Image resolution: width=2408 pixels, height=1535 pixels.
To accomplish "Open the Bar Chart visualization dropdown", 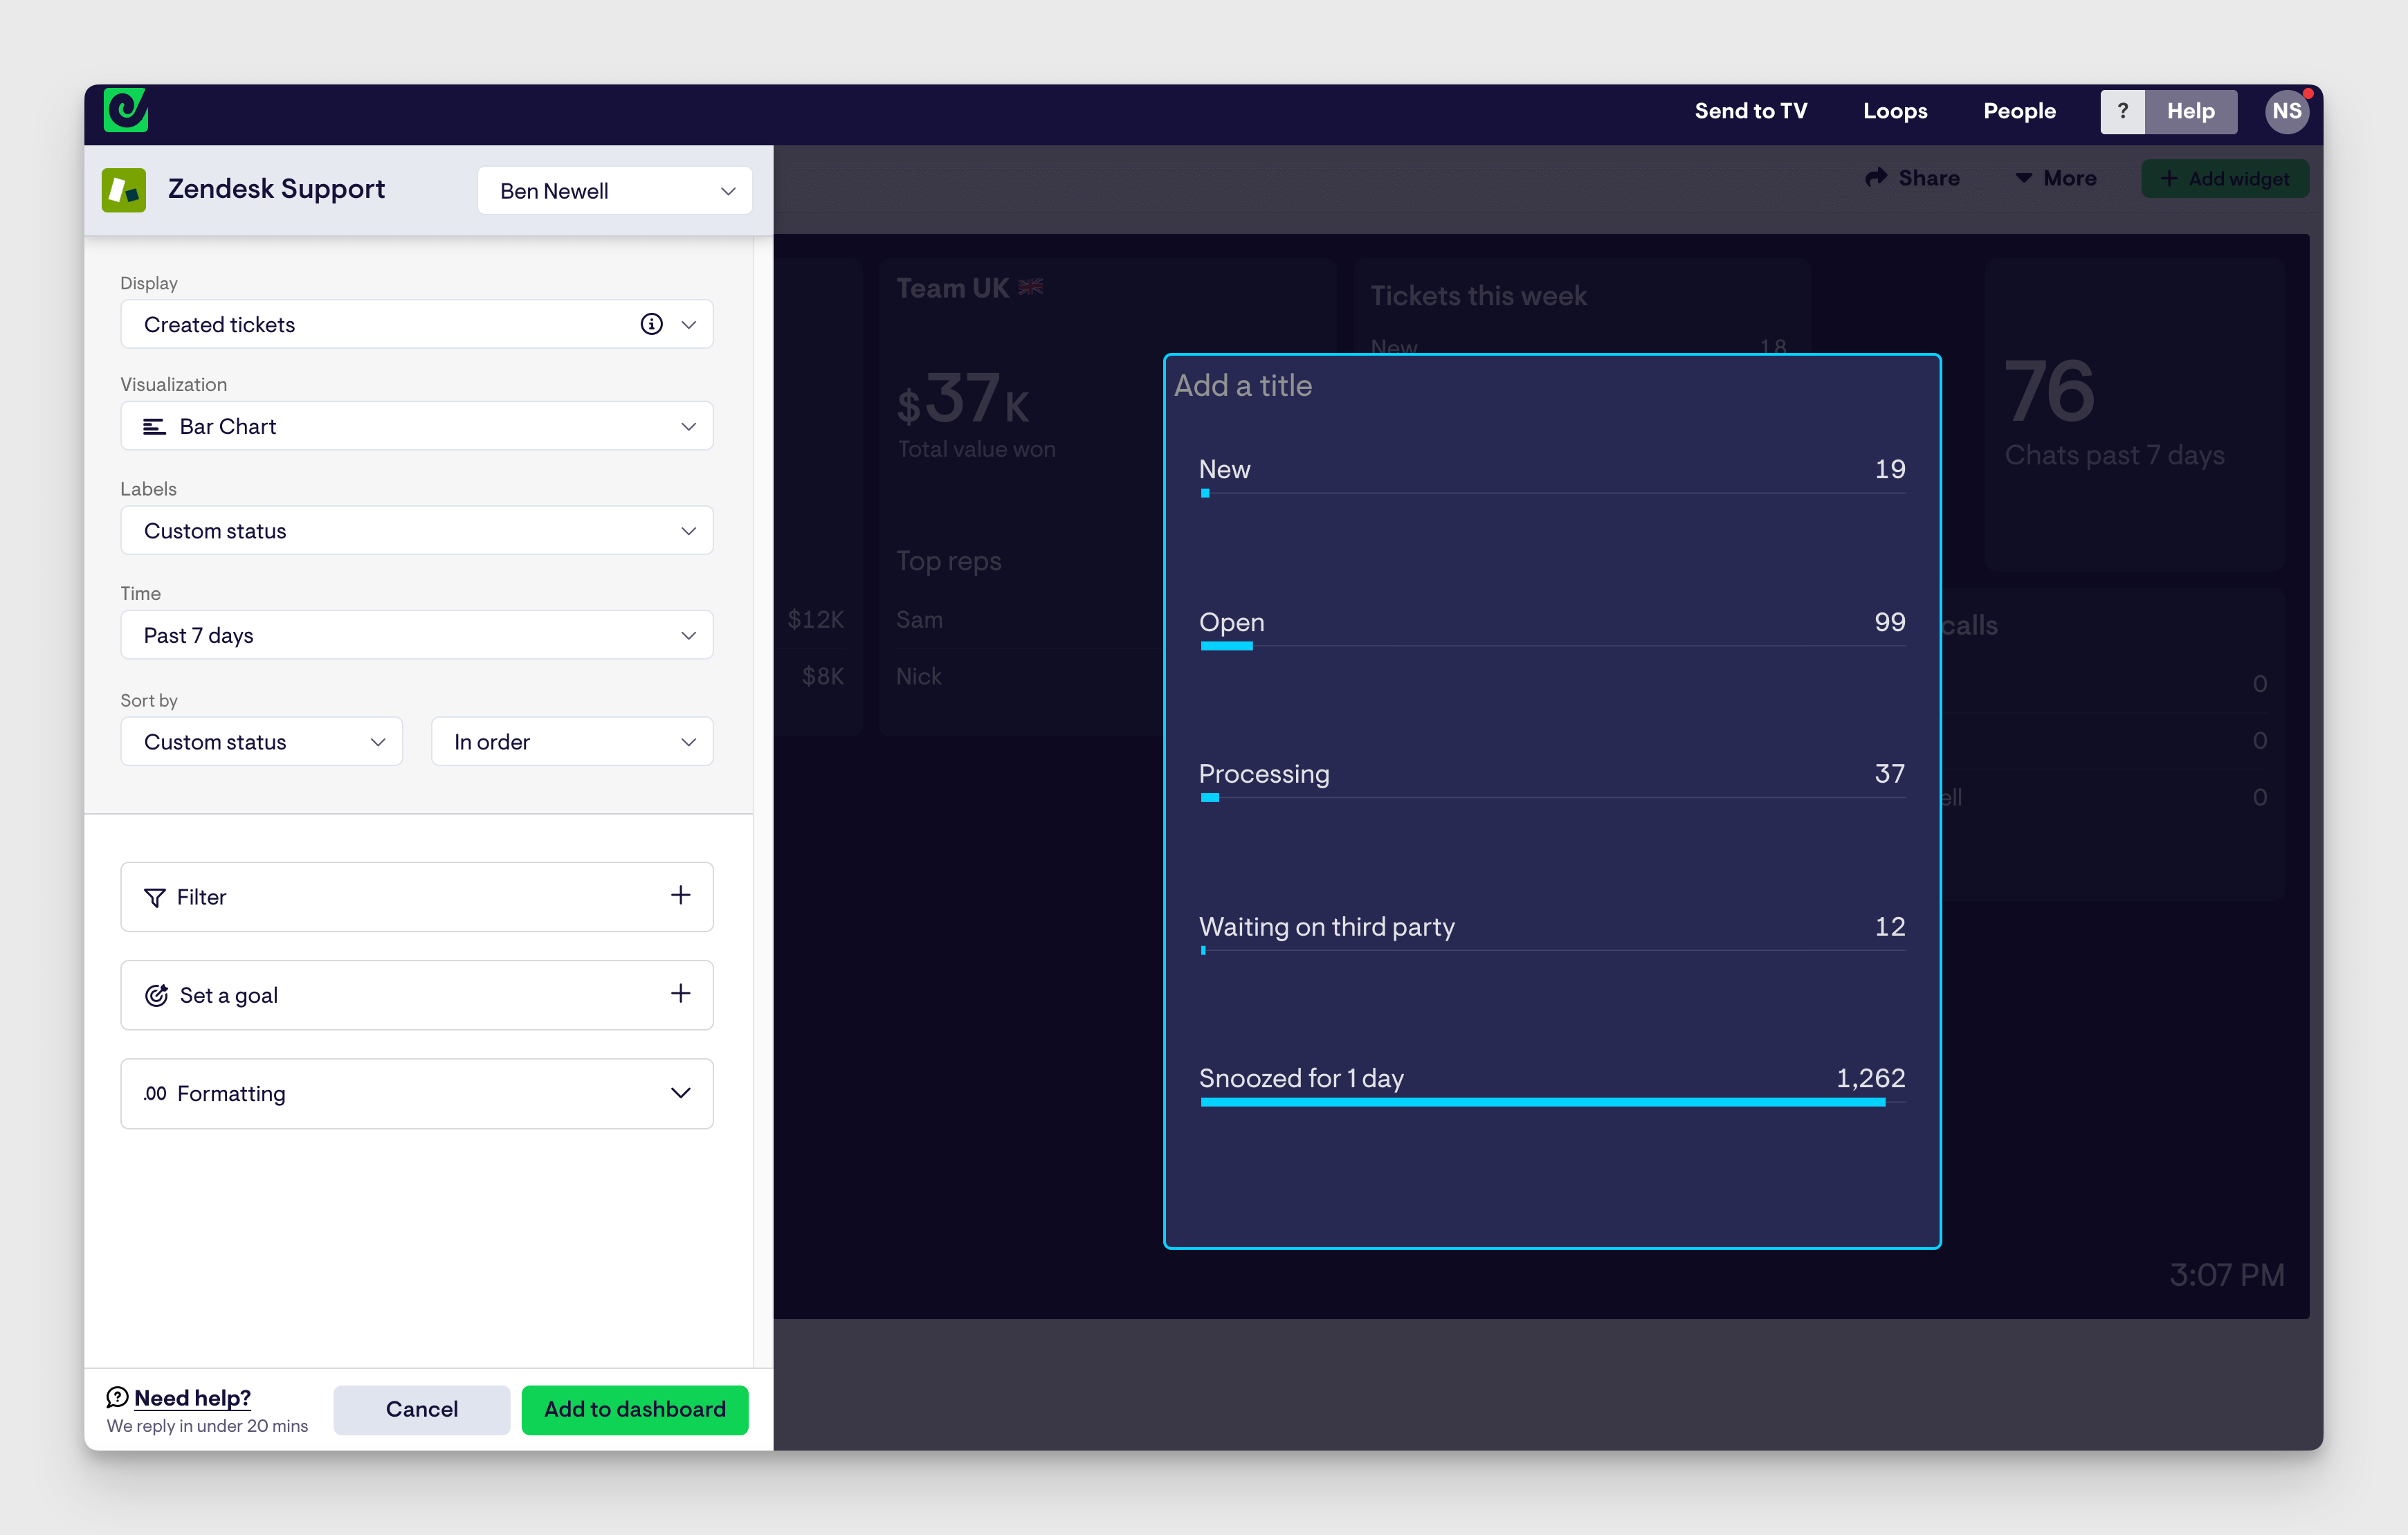I will (x=416, y=426).
